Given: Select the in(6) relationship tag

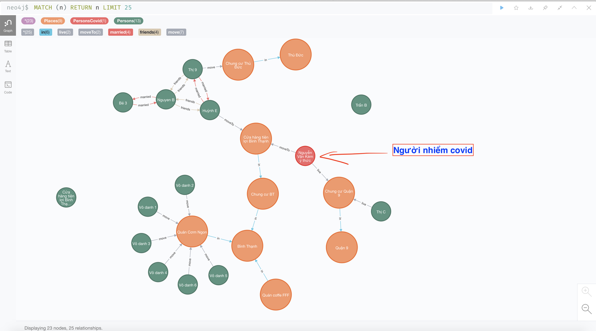Looking at the screenshot, I should (46, 32).
